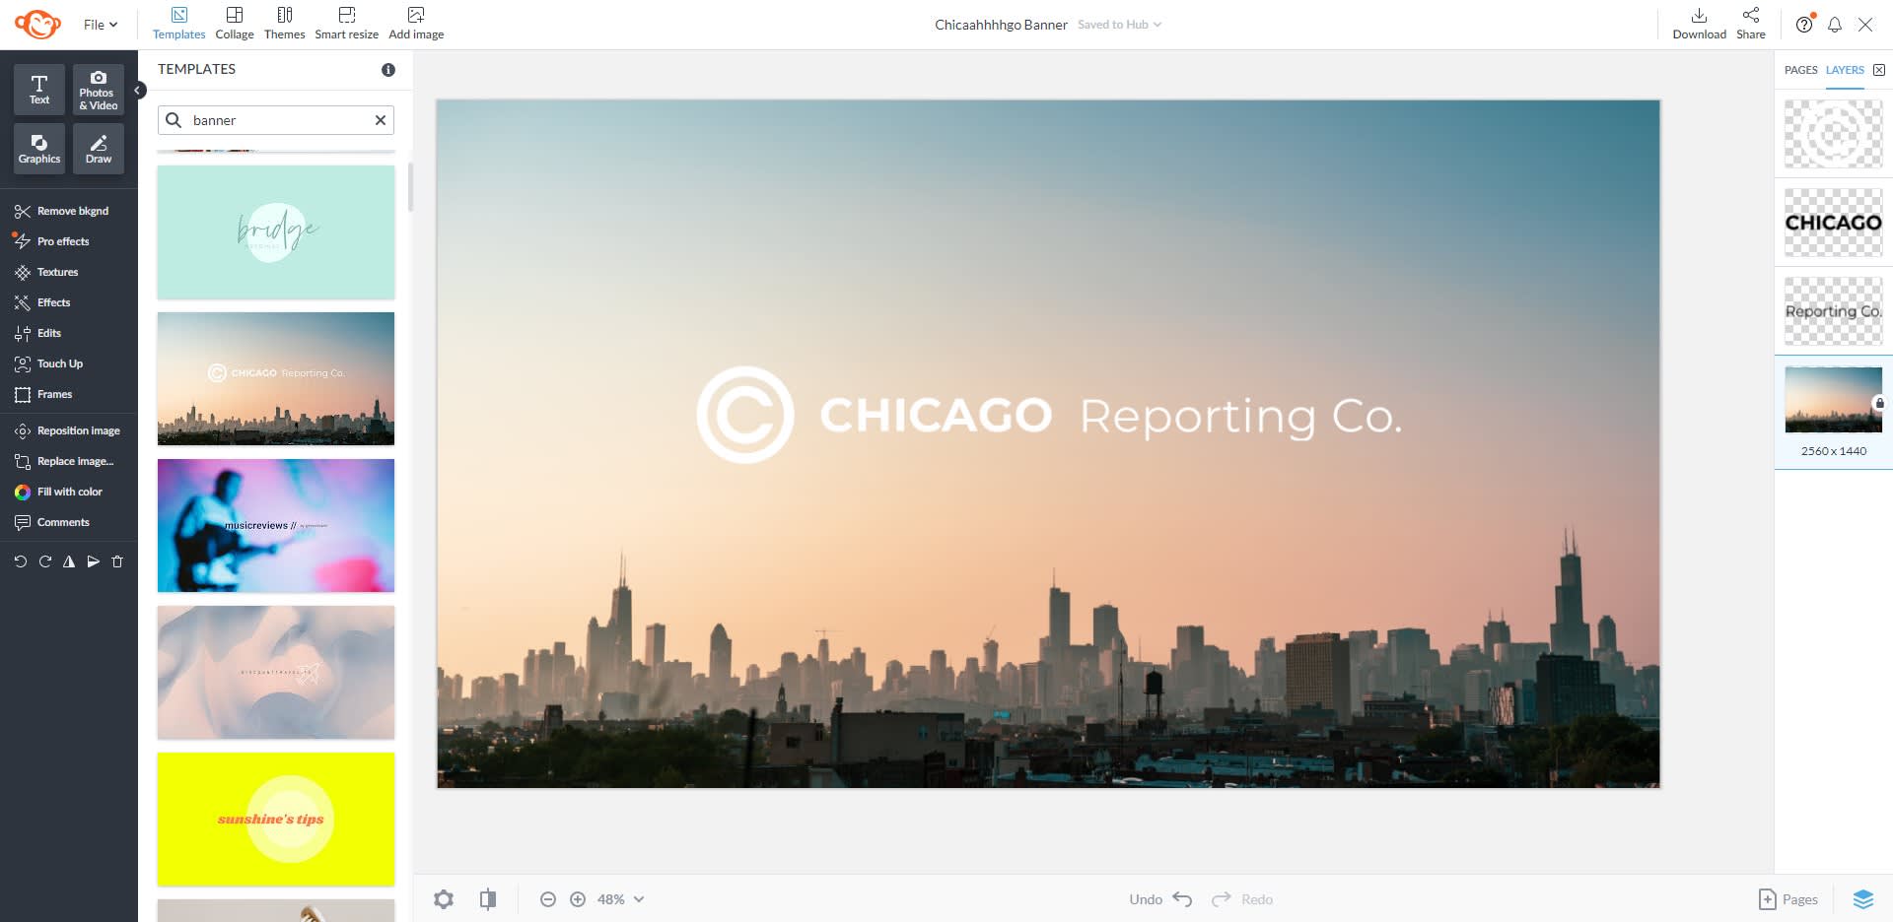Select the pastel smoke travel template
The image size is (1893, 922).
[276, 673]
